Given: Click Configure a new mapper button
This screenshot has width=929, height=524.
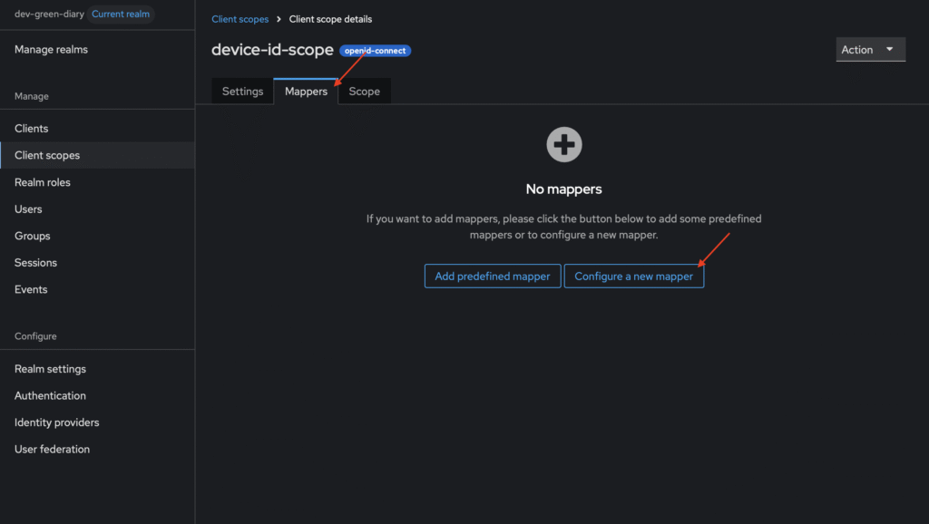Looking at the screenshot, I should (x=633, y=277).
